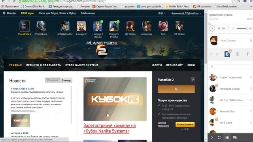Go to the ГЛАВНАЯ tab

(15, 65)
